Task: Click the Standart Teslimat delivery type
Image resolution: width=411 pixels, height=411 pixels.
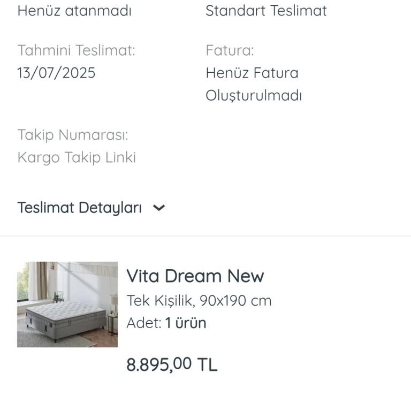Action: tap(266, 11)
